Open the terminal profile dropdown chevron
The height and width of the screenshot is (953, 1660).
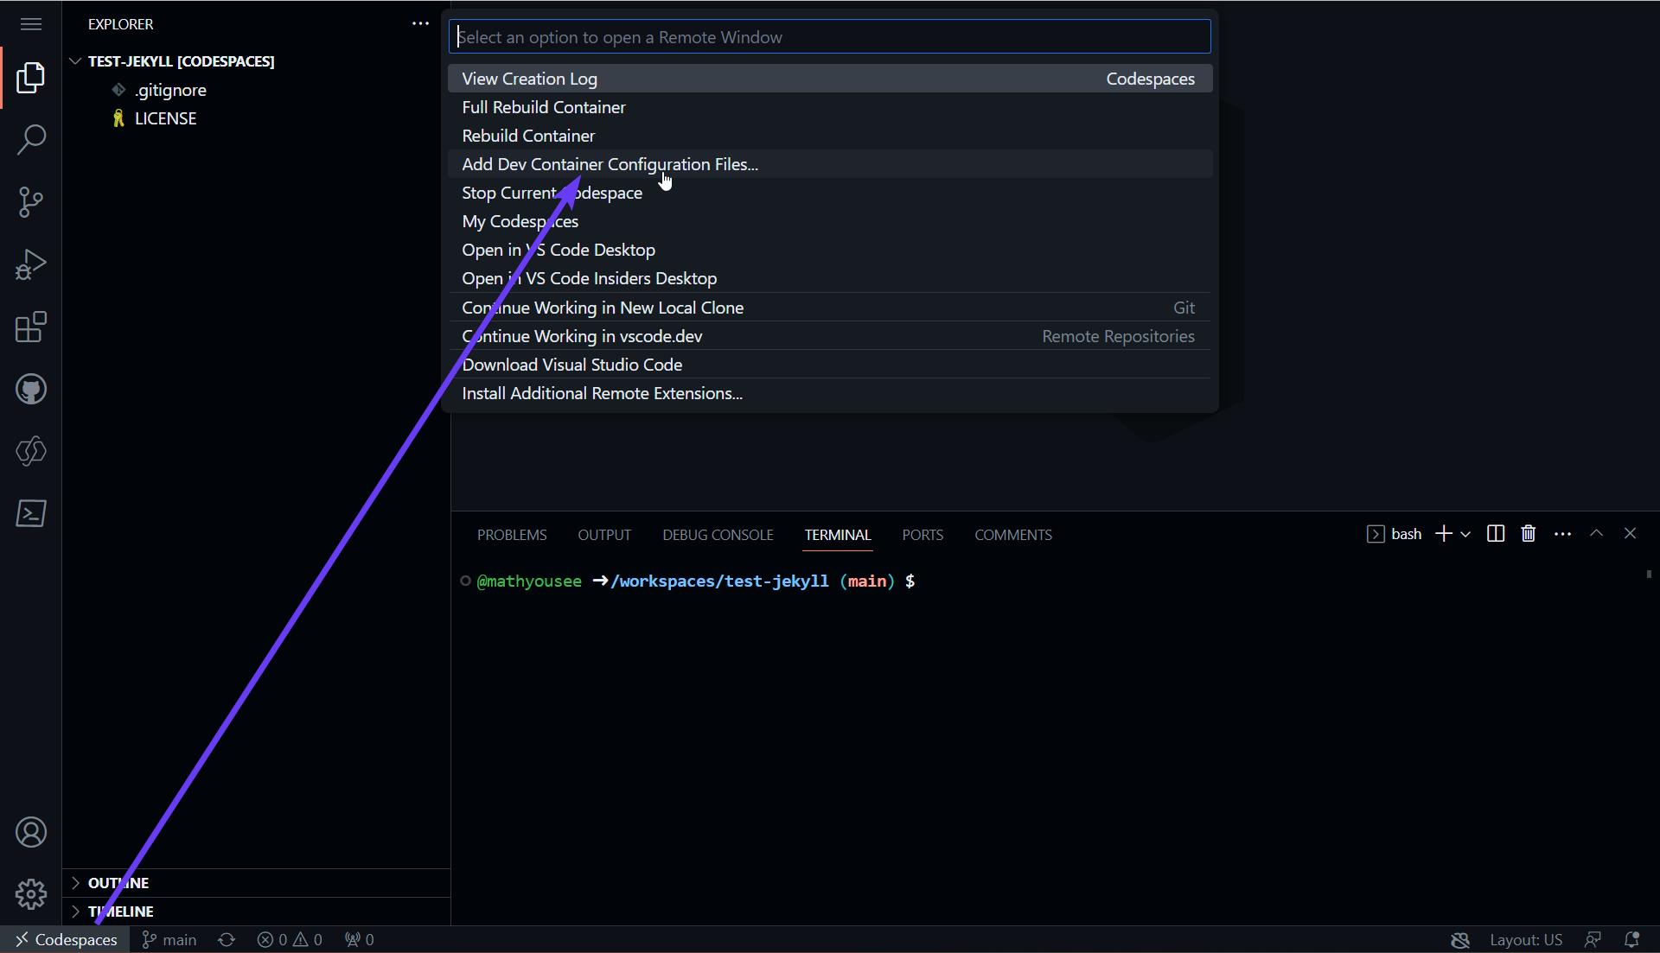1467,533
